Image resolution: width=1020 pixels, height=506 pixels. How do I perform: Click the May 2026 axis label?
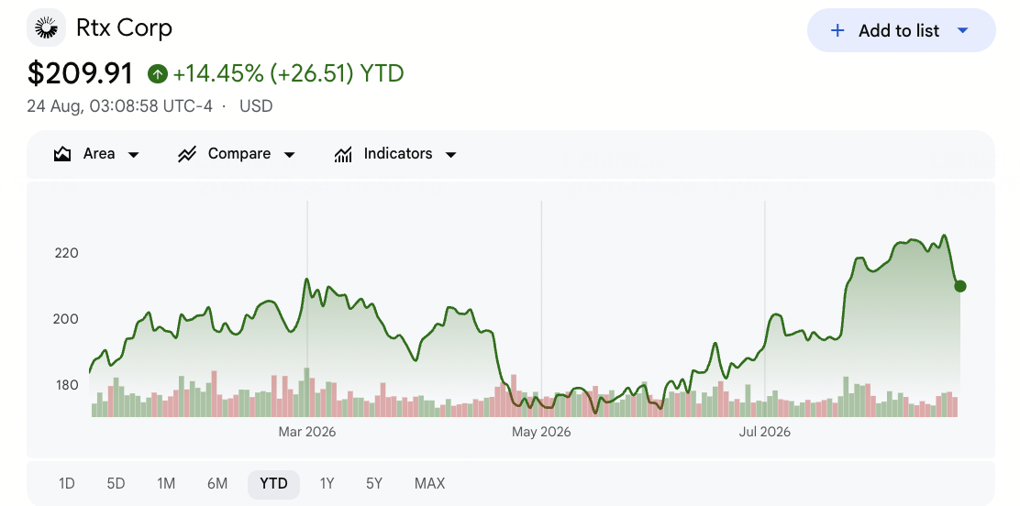click(541, 432)
